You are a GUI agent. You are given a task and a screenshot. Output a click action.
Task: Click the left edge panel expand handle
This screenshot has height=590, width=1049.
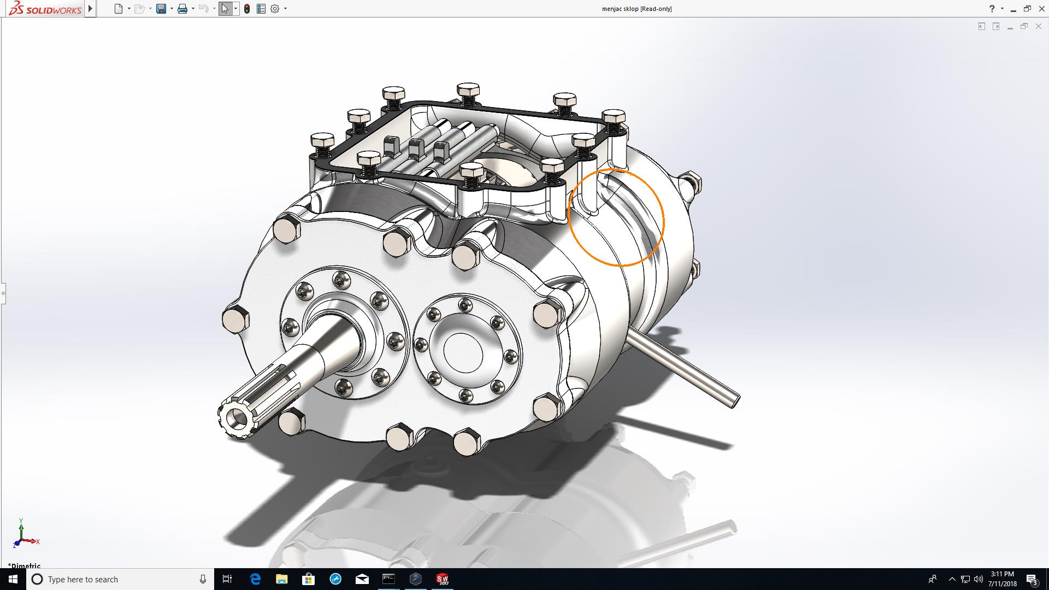[3, 293]
